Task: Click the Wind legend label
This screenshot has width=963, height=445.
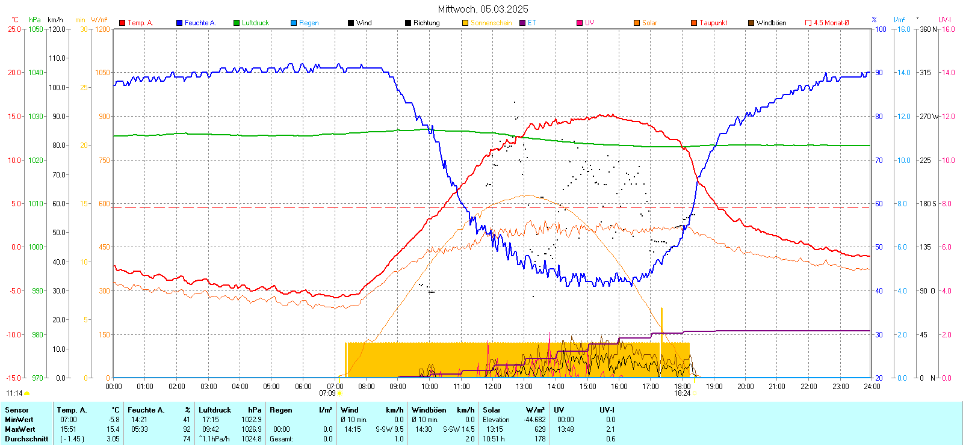Action: tap(364, 23)
